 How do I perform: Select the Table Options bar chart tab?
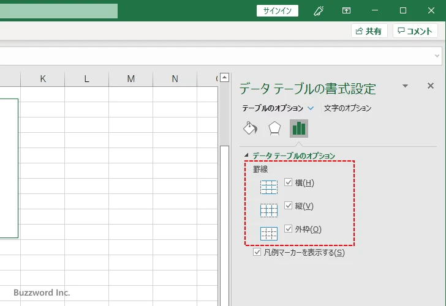pos(299,129)
